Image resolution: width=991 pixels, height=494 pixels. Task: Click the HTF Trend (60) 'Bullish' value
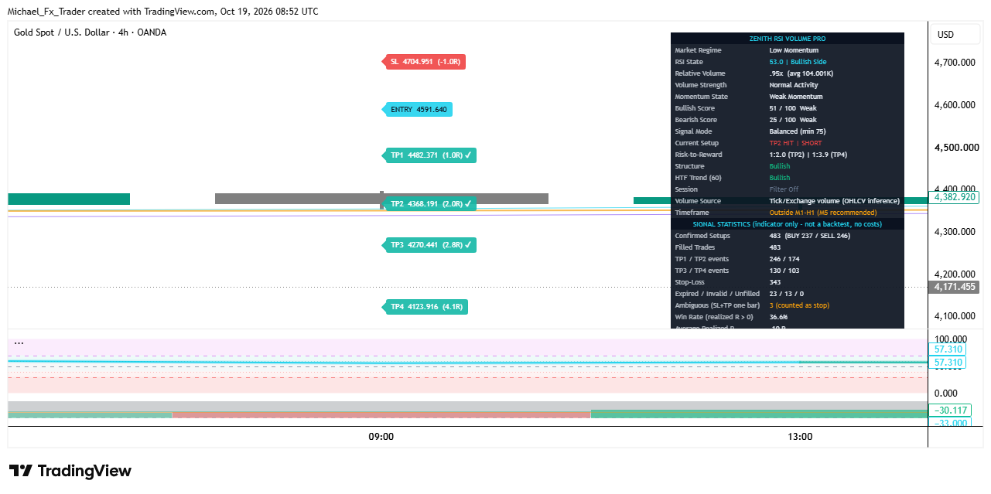tap(780, 178)
